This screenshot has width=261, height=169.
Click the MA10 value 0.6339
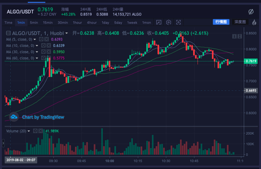pyautogui.click(x=59, y=45)
